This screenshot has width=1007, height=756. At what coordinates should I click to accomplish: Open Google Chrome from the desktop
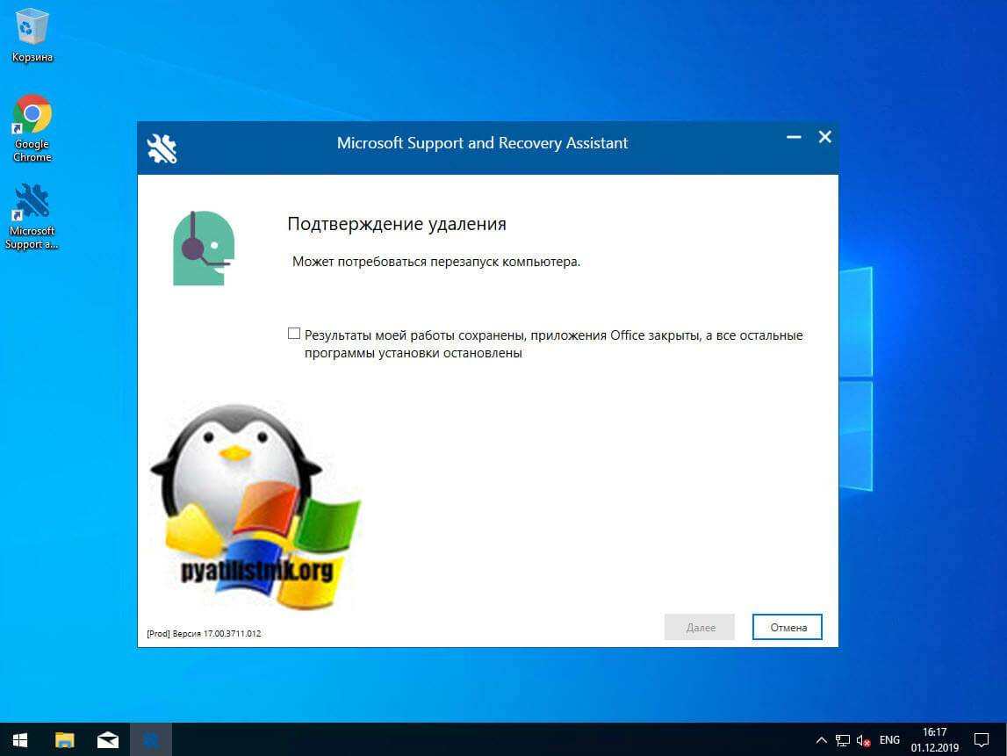pos(32,114)
